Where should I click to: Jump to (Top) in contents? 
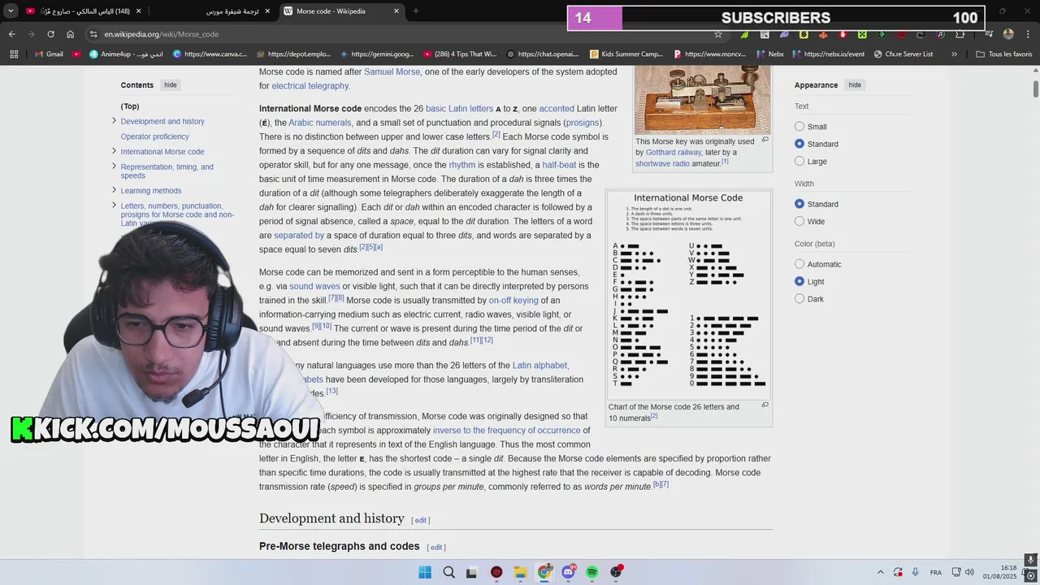[130, 106]
